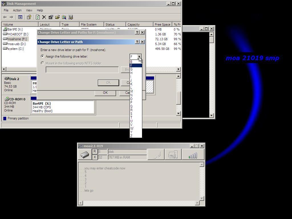Open the View menu

point(29,10)
